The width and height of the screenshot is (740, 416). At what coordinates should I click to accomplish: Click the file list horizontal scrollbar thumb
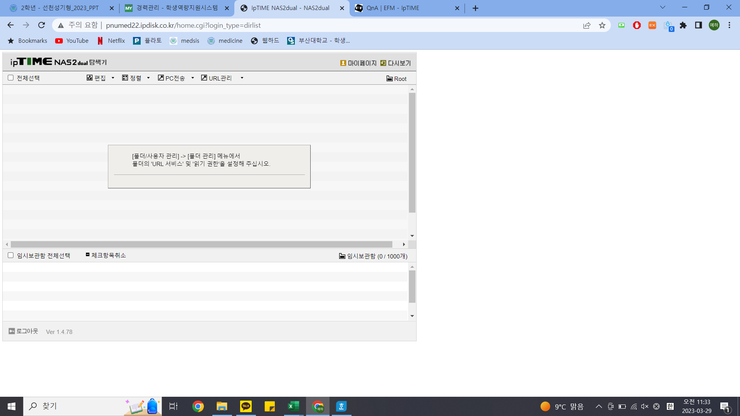tap(202, 245)
